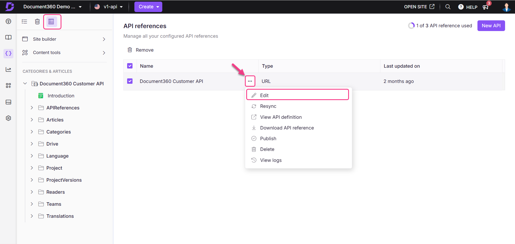The image size is (515, 244).
Task: Open the Drive storage icon in rail
Action: click(9, 102)
